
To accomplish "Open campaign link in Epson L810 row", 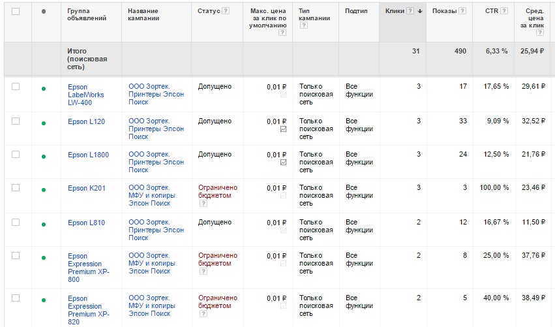I will point(156,230).
